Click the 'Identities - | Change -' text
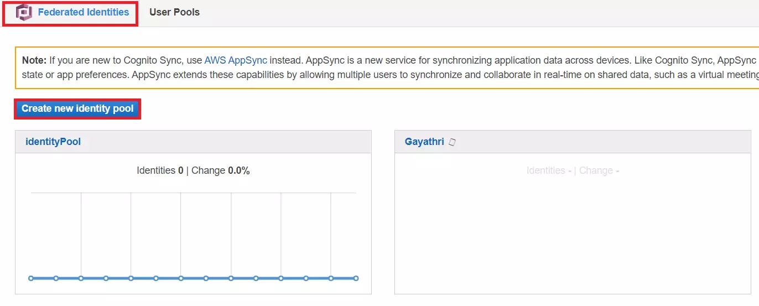Screen dimensions: 759x306 pyautogui.click(x=573, y=170)
